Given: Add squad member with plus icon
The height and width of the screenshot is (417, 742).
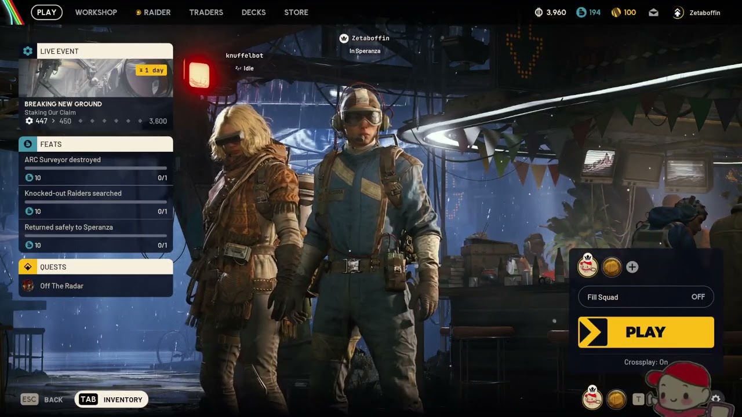Looking at the screenshot, I should click(x=632, y=267).
